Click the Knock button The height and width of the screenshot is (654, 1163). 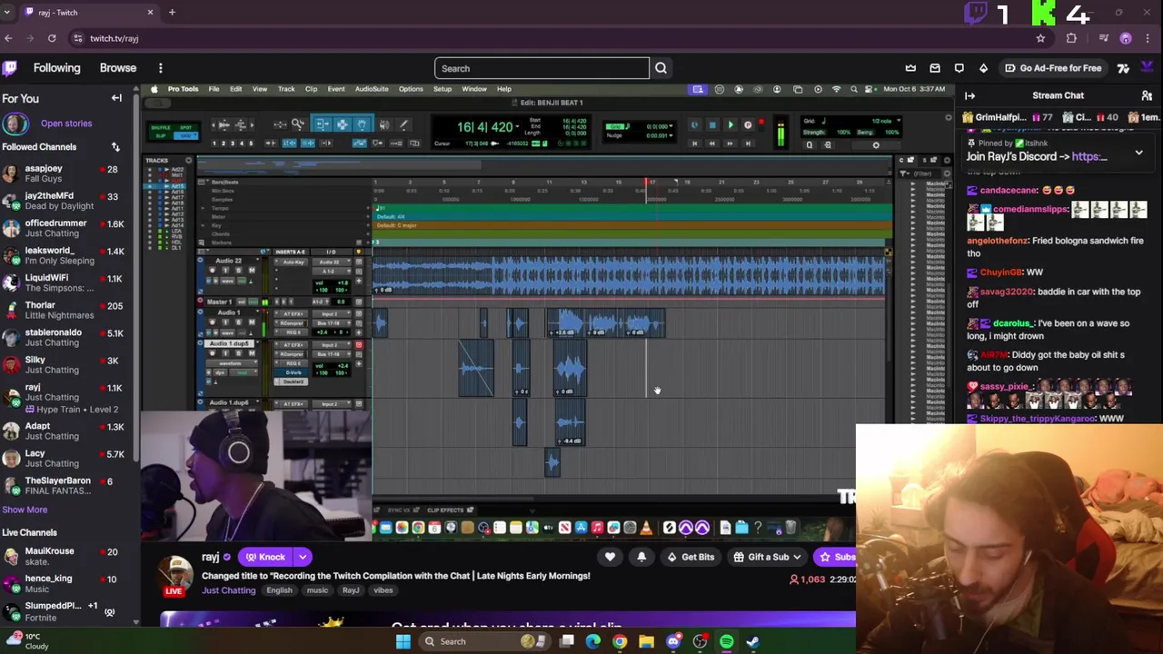coord(265,557)
